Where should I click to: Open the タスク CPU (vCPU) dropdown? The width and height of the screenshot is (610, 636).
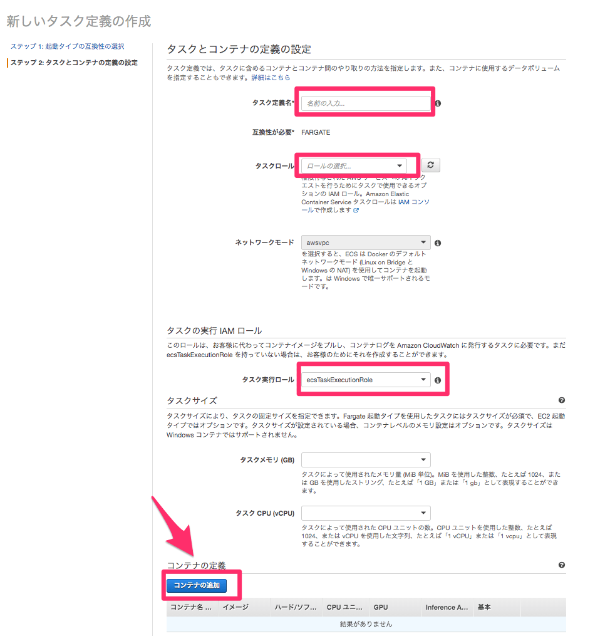coord(365,513)
